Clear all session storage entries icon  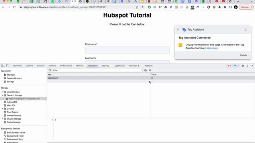coord(145,70)
